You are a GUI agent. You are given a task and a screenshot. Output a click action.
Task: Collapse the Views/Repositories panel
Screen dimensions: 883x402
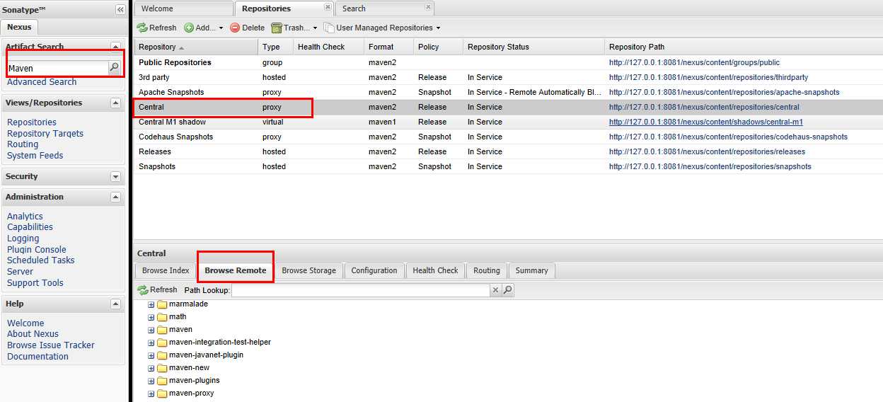pos(116,103)
